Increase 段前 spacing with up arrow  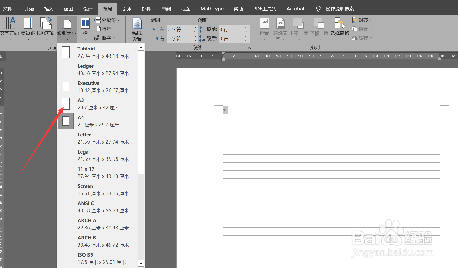pyautogui.click(x=246, y=27)
